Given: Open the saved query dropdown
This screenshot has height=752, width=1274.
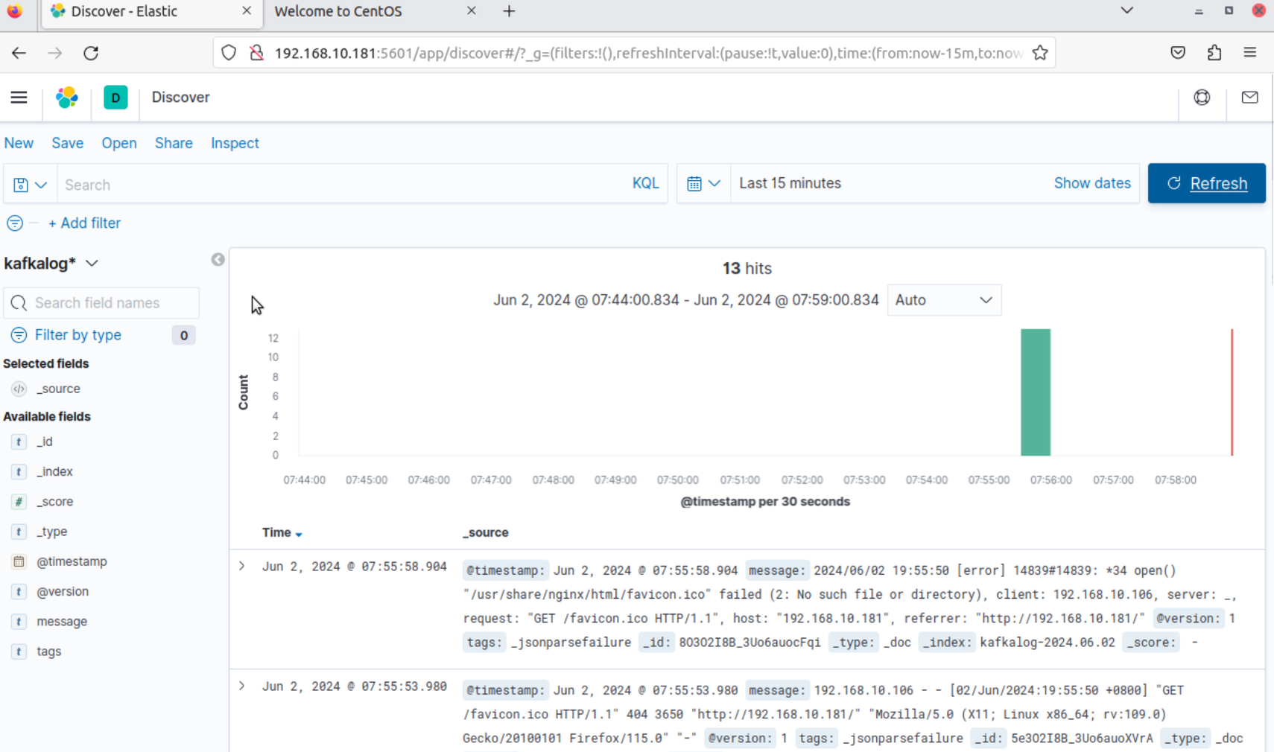Looking at the screenshot, I should [x=30, y=185].
